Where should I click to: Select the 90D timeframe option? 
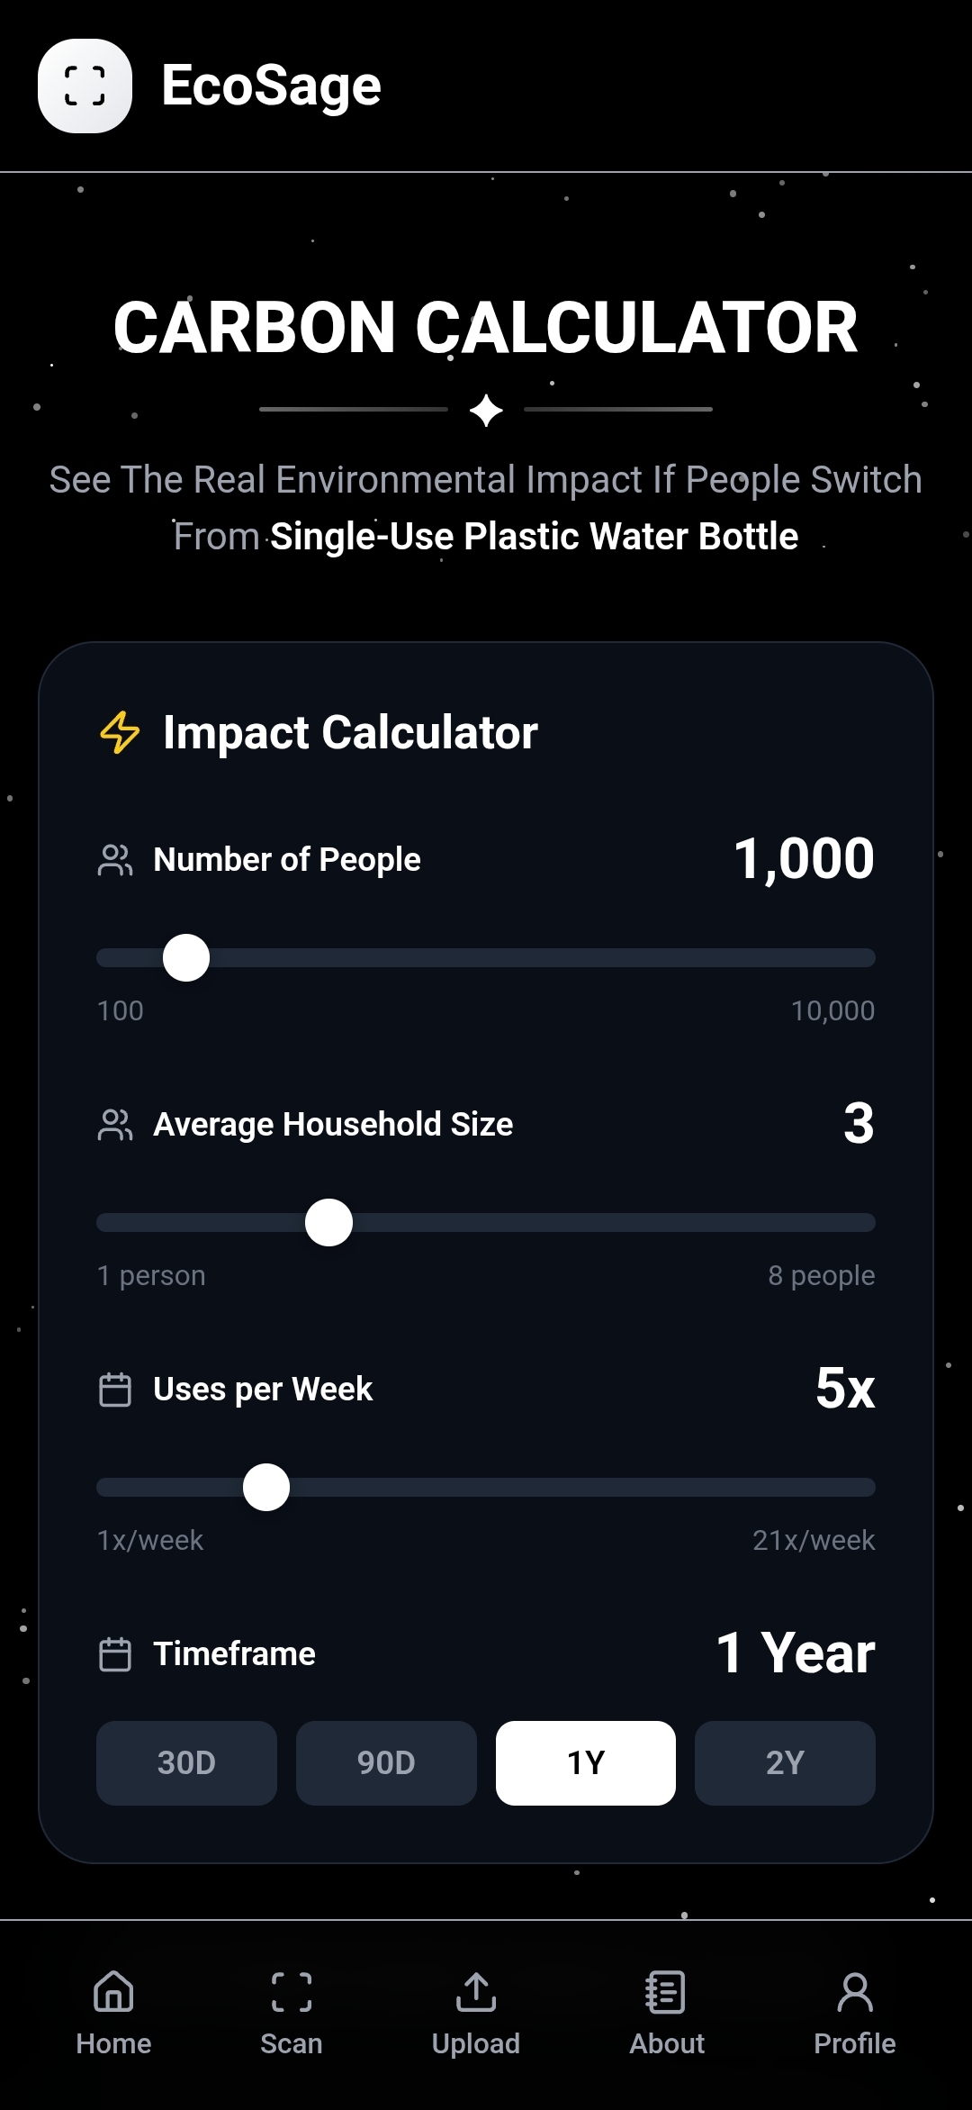pyautogui.click(x=386, y=1762)
